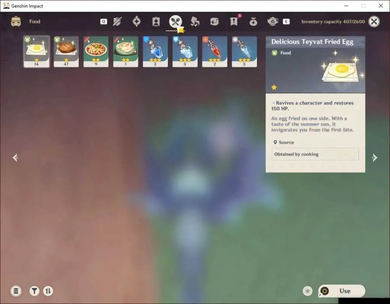The height and width of the screenshot is (304, 390).
Task: Click the 'Revives a character and restores 150 HP' text
Action: pyautogui.click(x=312, y=106)
